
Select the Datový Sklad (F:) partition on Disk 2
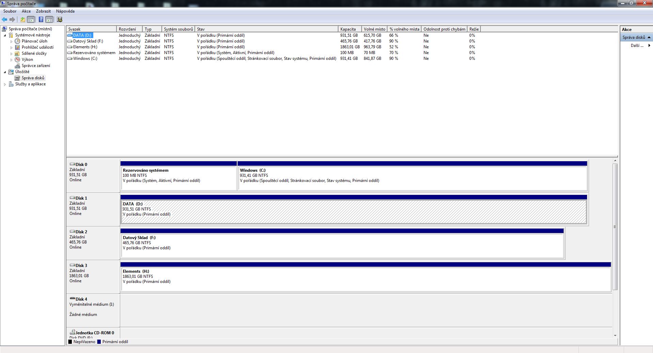[x=342, y=243]
